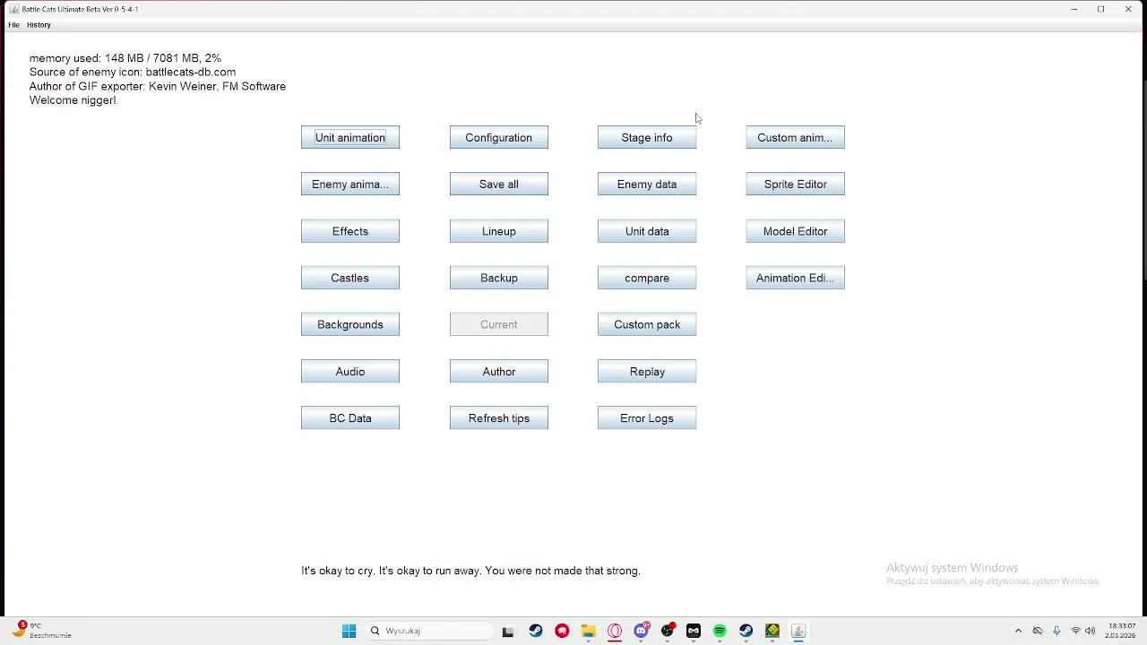Viewport: 1147px width, 645px height.
Task: Click the Save all button
Action: 499,184
